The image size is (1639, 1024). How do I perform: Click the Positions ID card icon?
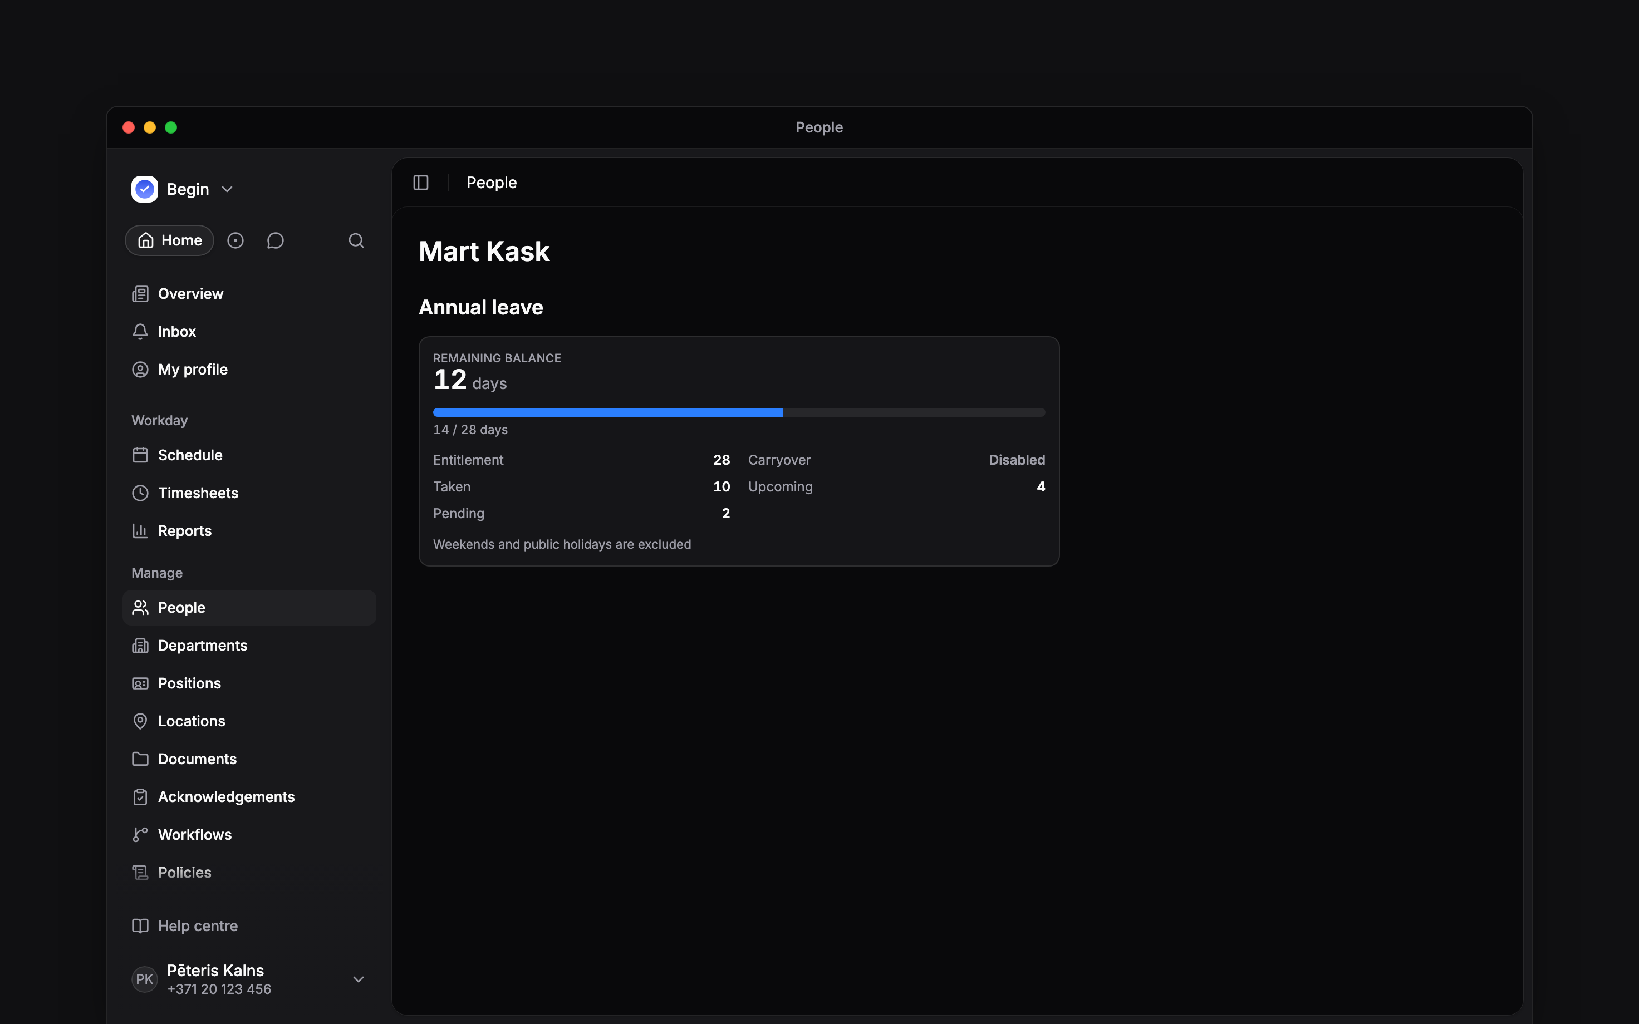point(140,683)
